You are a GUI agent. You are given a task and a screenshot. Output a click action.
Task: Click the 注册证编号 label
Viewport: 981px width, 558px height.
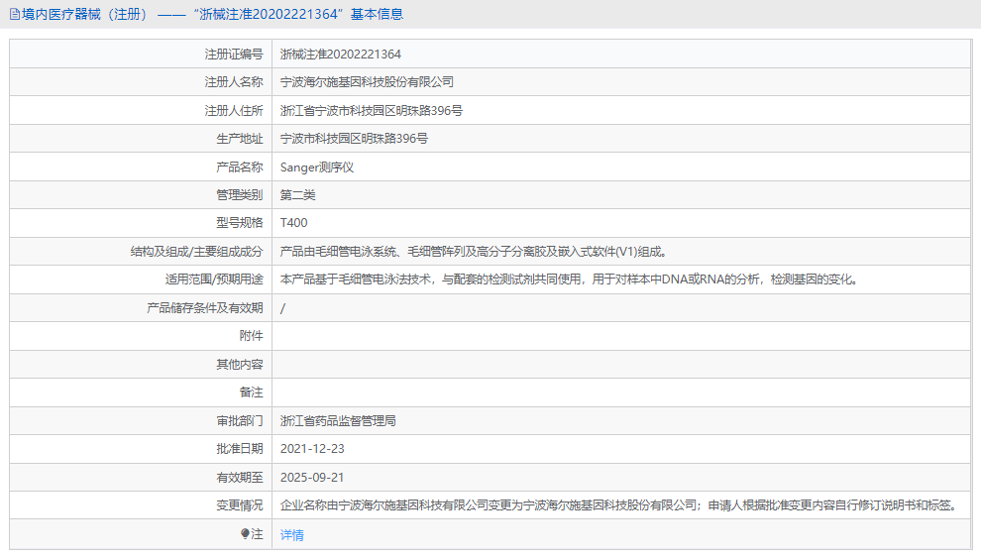pos(234,55)
